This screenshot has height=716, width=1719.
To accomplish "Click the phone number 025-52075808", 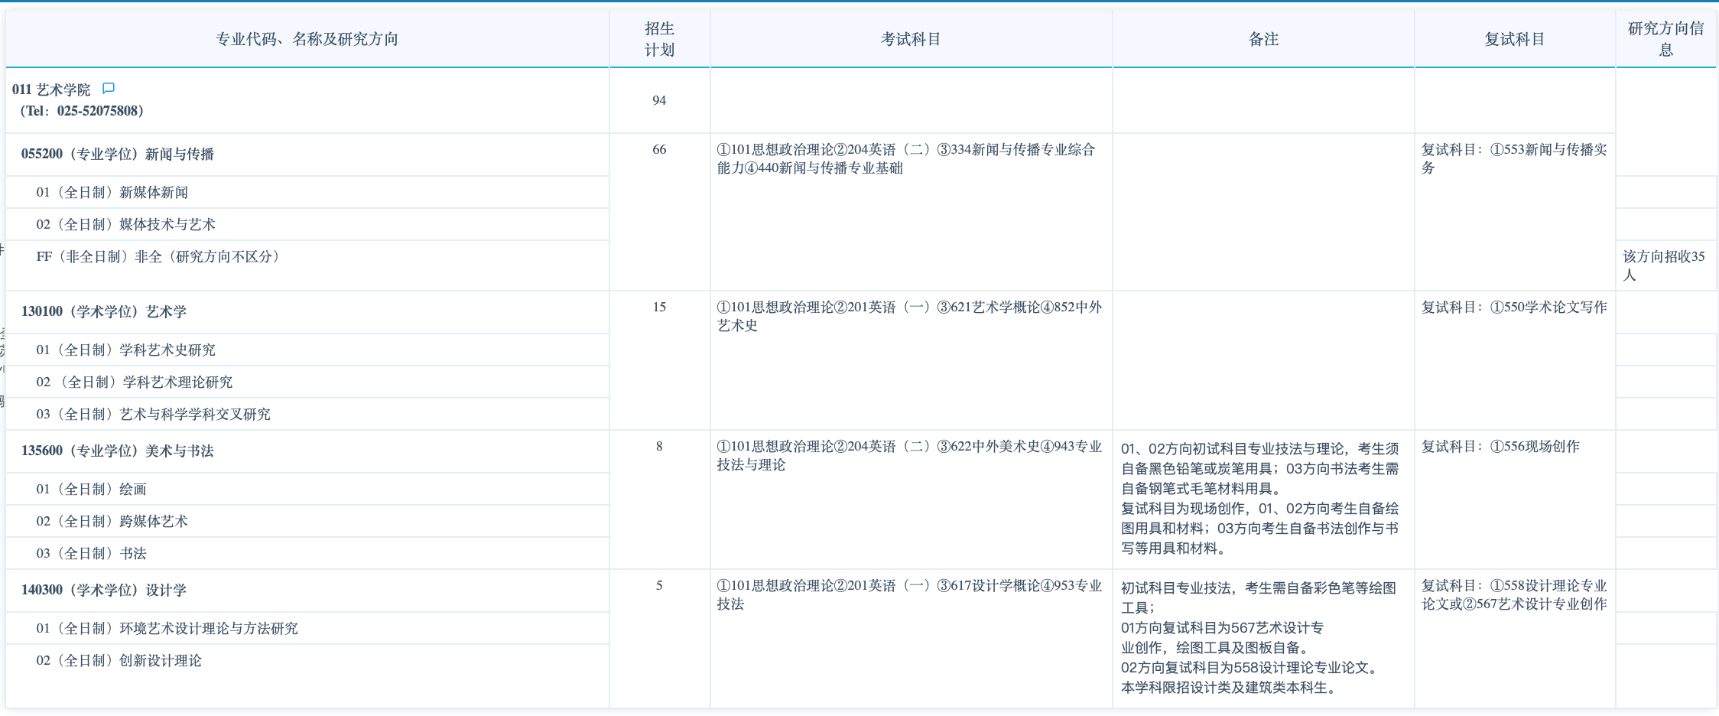I will coord(101,110).
